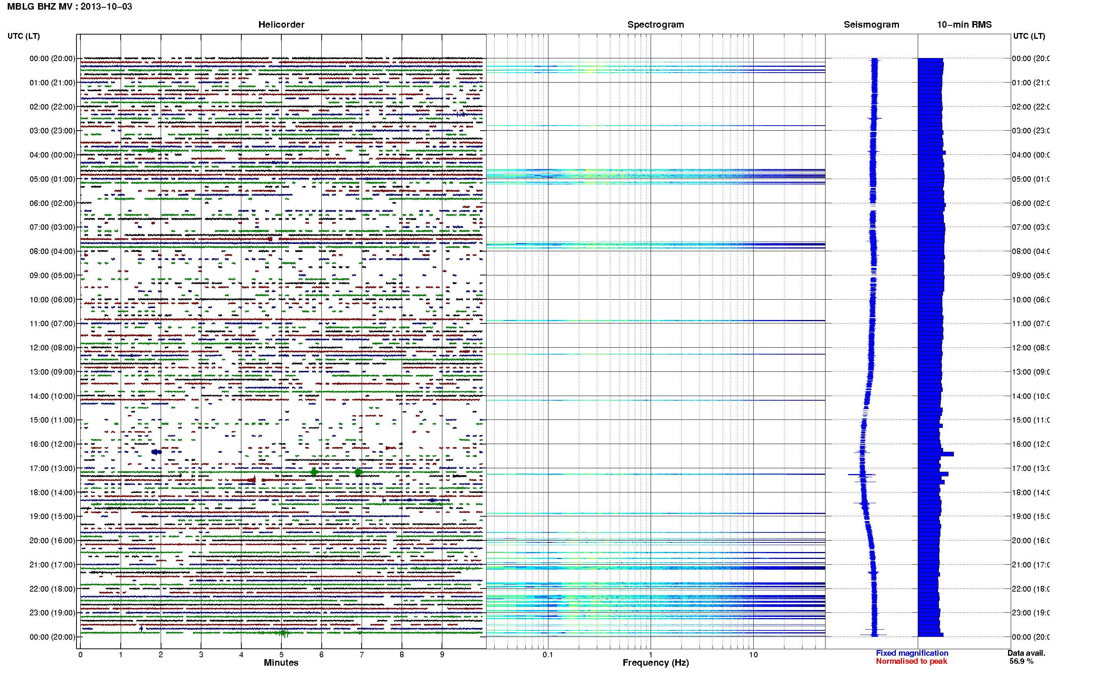Click the right axis label 18:00 (14:
This screenshot has width=1093, height=683.
pos(1030,492)
